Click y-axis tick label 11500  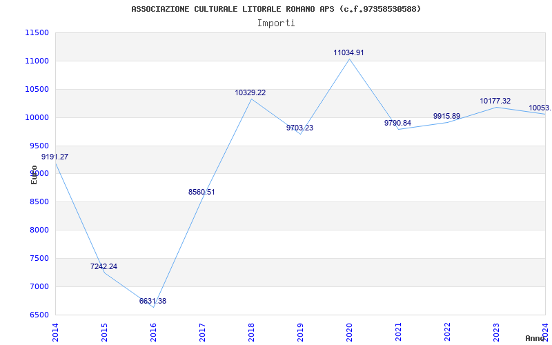pyautogui.click(x=37, y=32)
